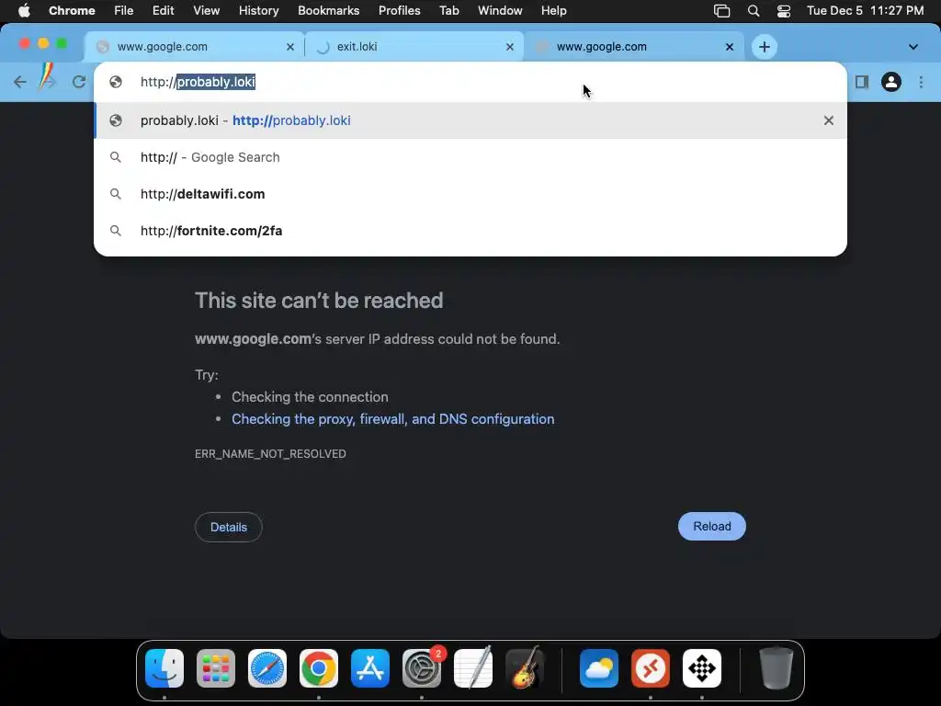
Task: Open the Edit menu
Action: [x=164, y=11]
